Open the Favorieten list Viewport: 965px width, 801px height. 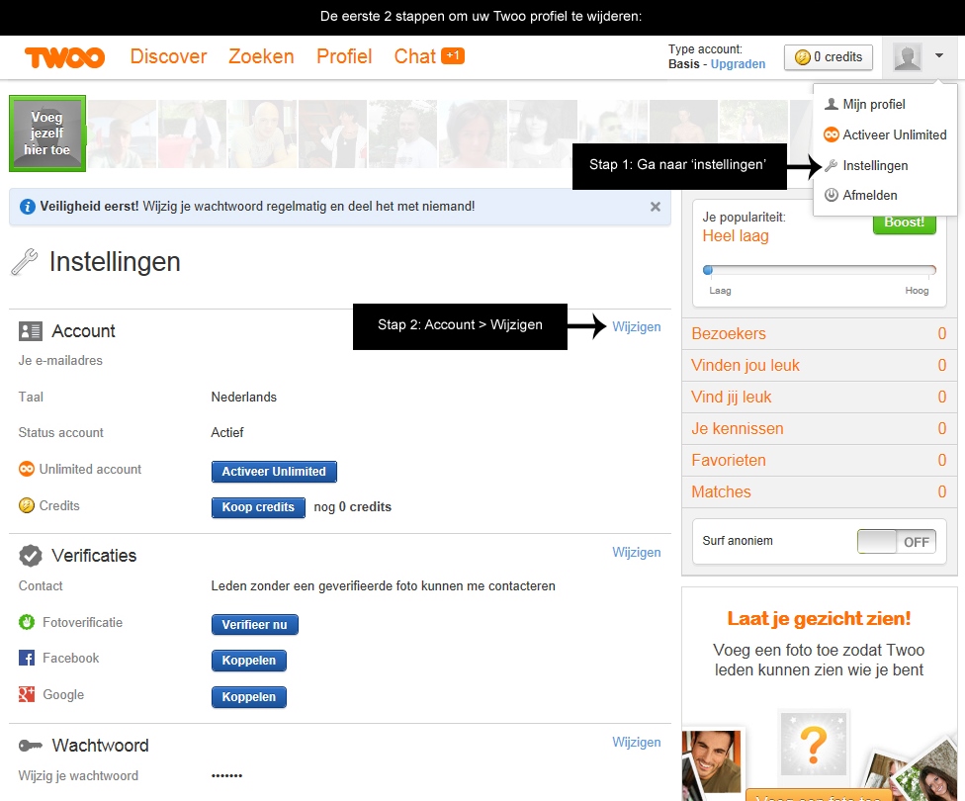point(819,461)
